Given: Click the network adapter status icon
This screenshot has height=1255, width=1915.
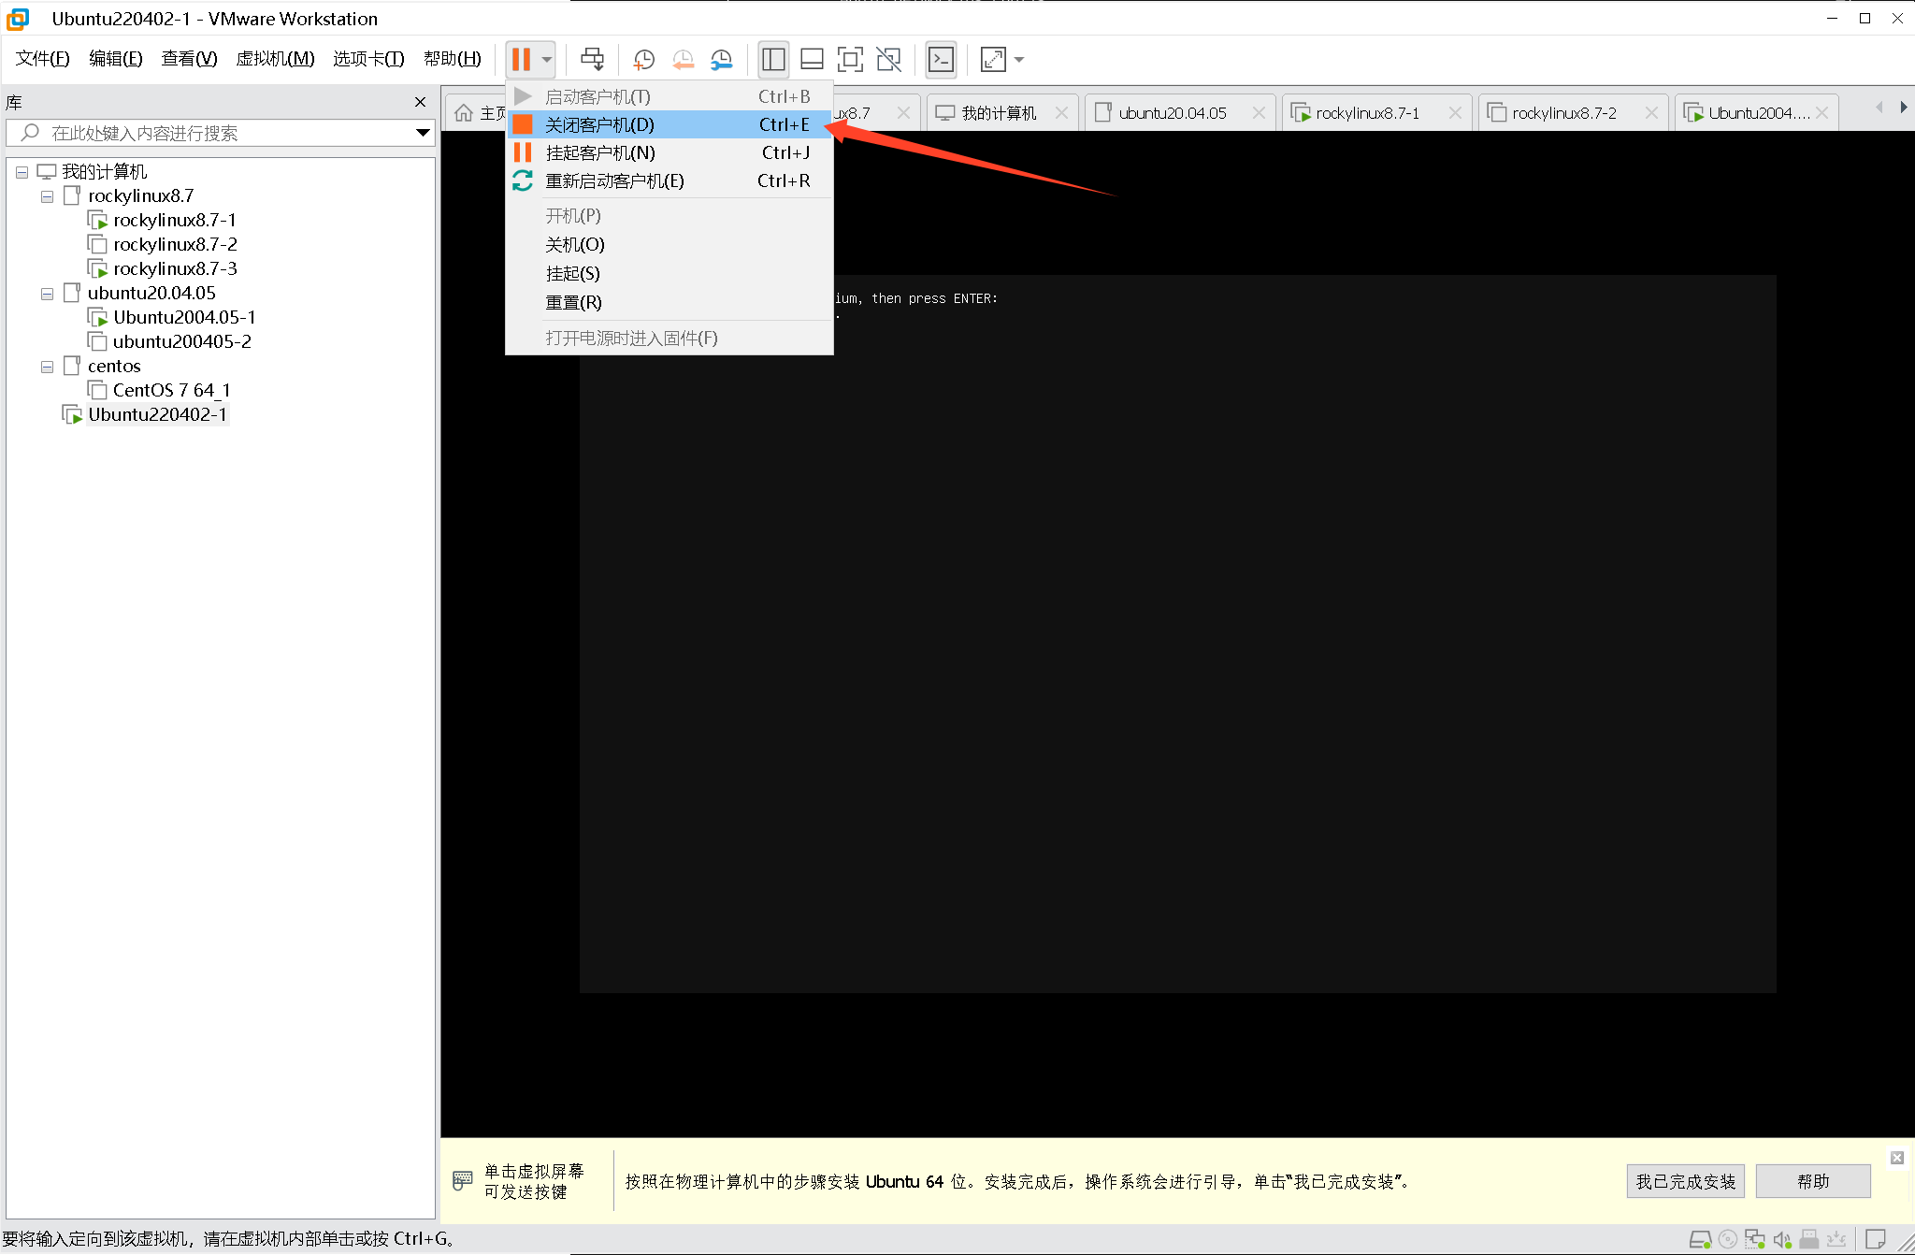Looking at the screenshot, I should click(x=1754, y=1239).
